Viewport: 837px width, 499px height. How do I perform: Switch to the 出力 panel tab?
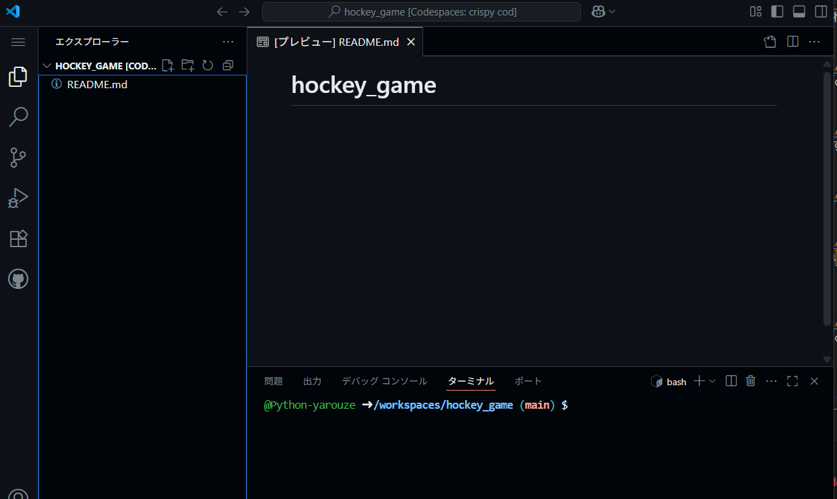click(312, 381)
